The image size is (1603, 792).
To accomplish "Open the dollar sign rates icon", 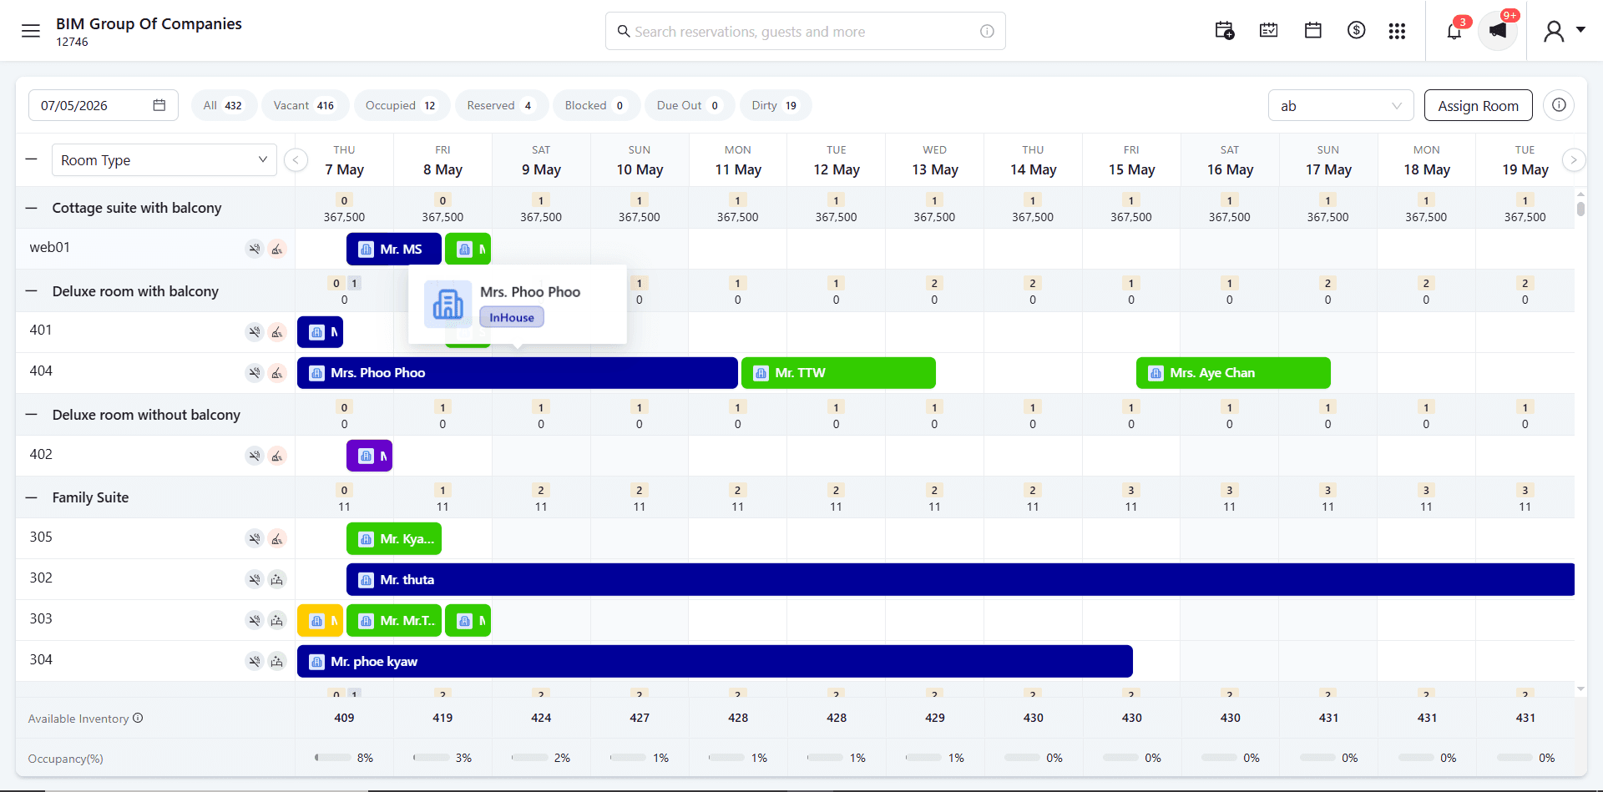I will [x=1357, y=31].
